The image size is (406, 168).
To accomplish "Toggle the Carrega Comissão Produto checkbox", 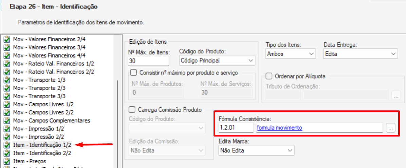I will pos(132,110).
